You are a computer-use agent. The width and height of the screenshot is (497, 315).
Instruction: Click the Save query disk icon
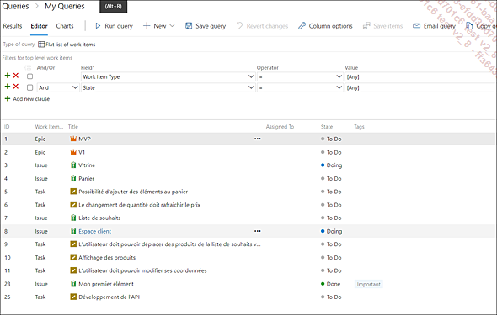[x=189, y=26]
